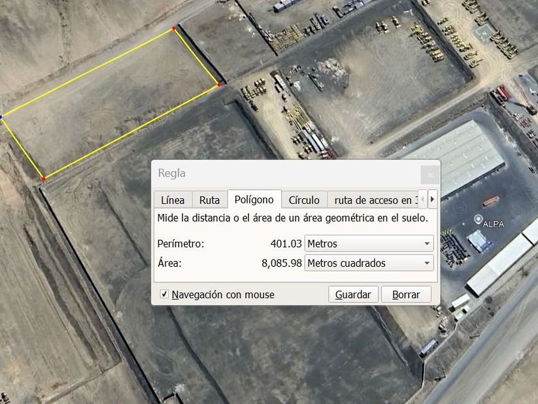Click the top red polygon vertex
The height and width of the screenshot is (404, 538).
click(174, 28)
